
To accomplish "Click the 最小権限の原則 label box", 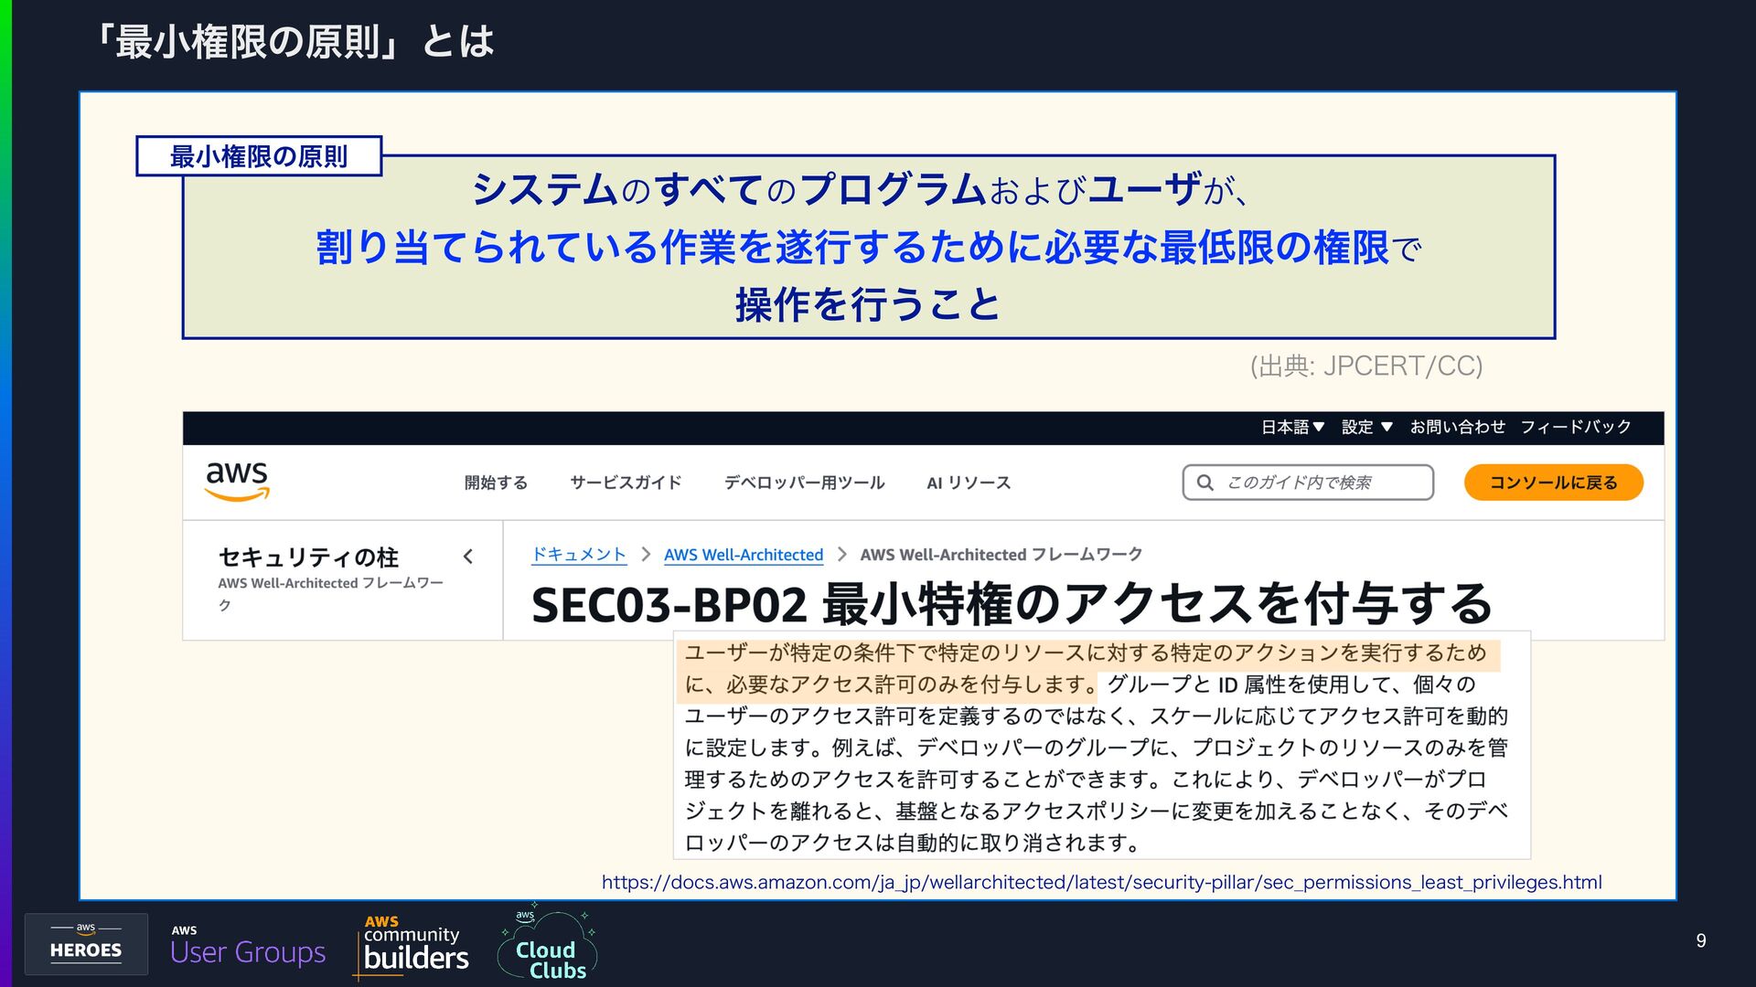I will point(259,156).
